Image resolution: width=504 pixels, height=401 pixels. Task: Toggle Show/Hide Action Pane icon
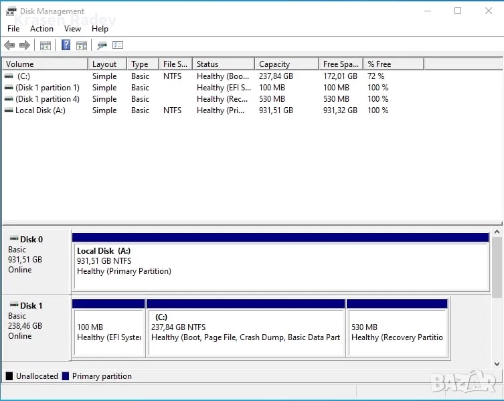tap(82, 46)
